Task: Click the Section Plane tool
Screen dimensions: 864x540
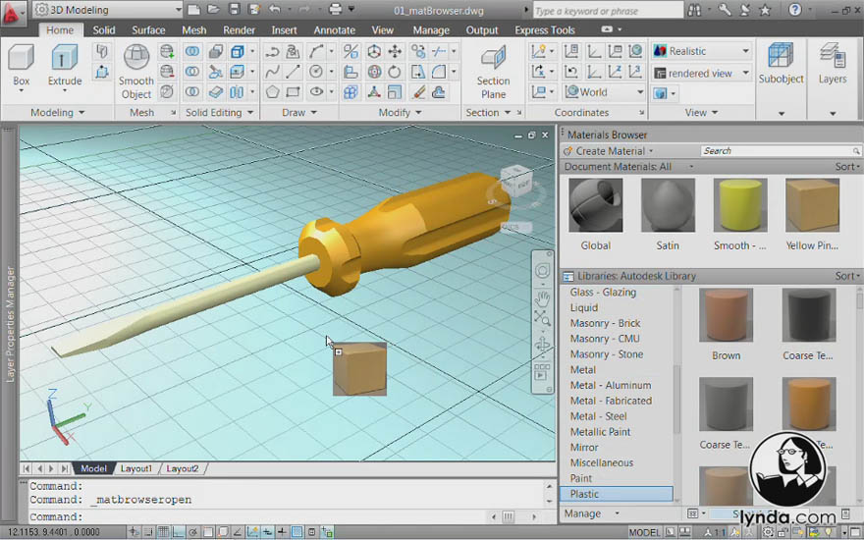Action: pyautogui.click(x=493, y=72)
